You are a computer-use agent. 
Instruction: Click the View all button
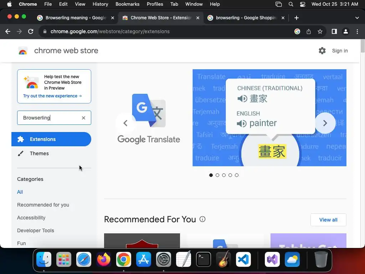tap(328, 220)
